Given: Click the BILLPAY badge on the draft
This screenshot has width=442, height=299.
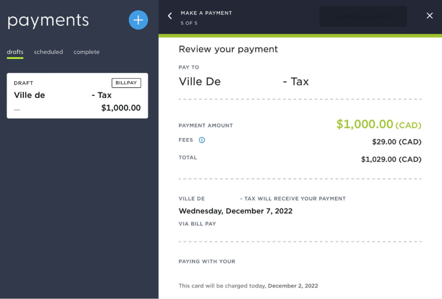Looking at the screenshot, I should coord(126,83).
